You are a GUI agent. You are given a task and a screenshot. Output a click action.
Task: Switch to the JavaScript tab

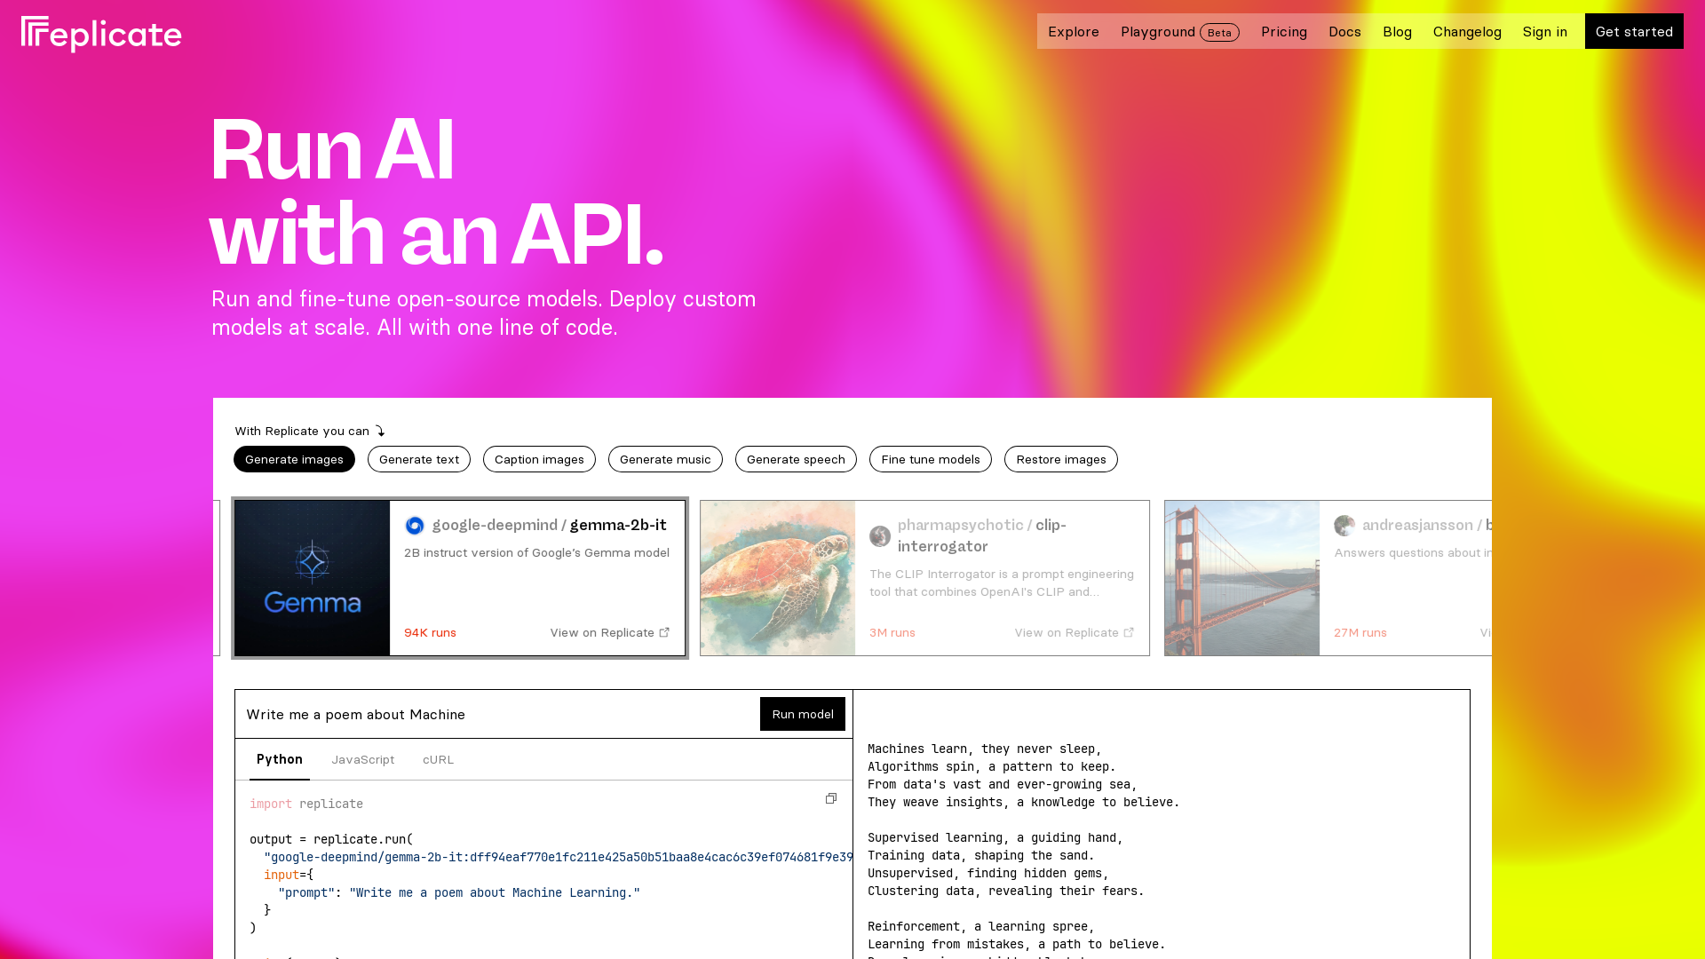coord(363,760)
